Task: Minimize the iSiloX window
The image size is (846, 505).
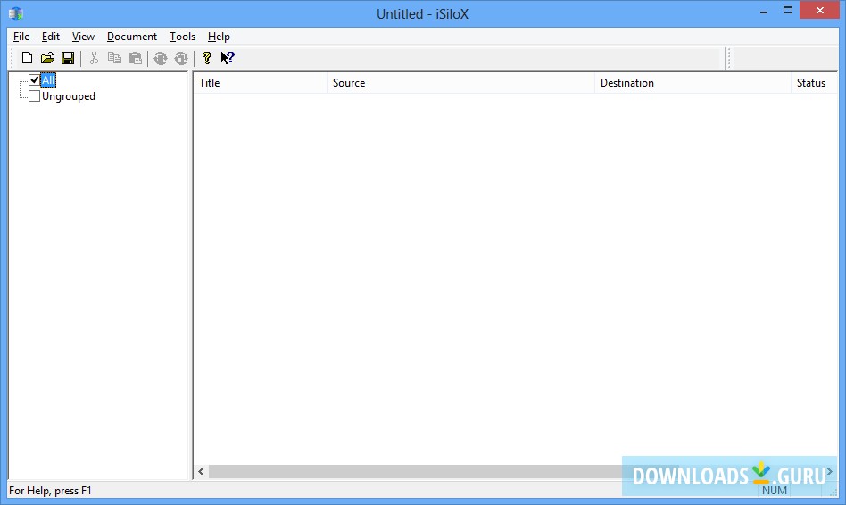Action: (763, 12)
